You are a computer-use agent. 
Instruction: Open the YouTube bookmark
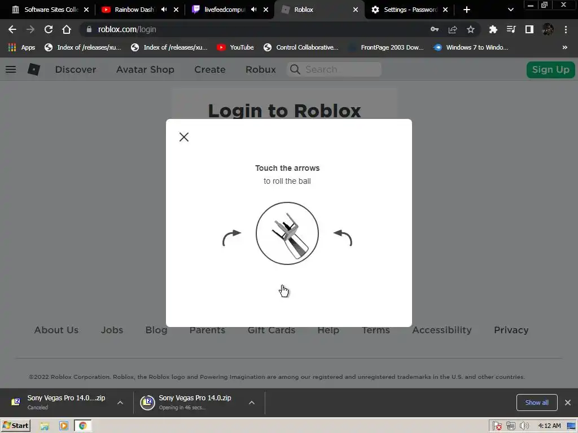pyautogui.click(x=235, y=47)
